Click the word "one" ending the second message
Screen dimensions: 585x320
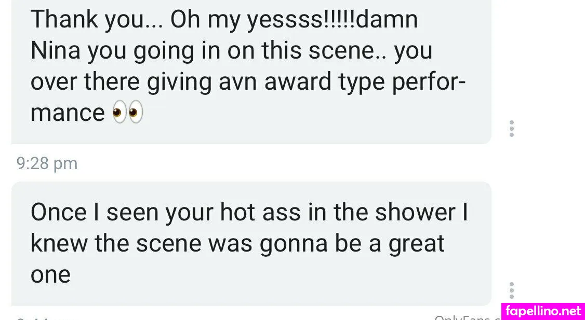pyautogui.click(x=50, y=274)
